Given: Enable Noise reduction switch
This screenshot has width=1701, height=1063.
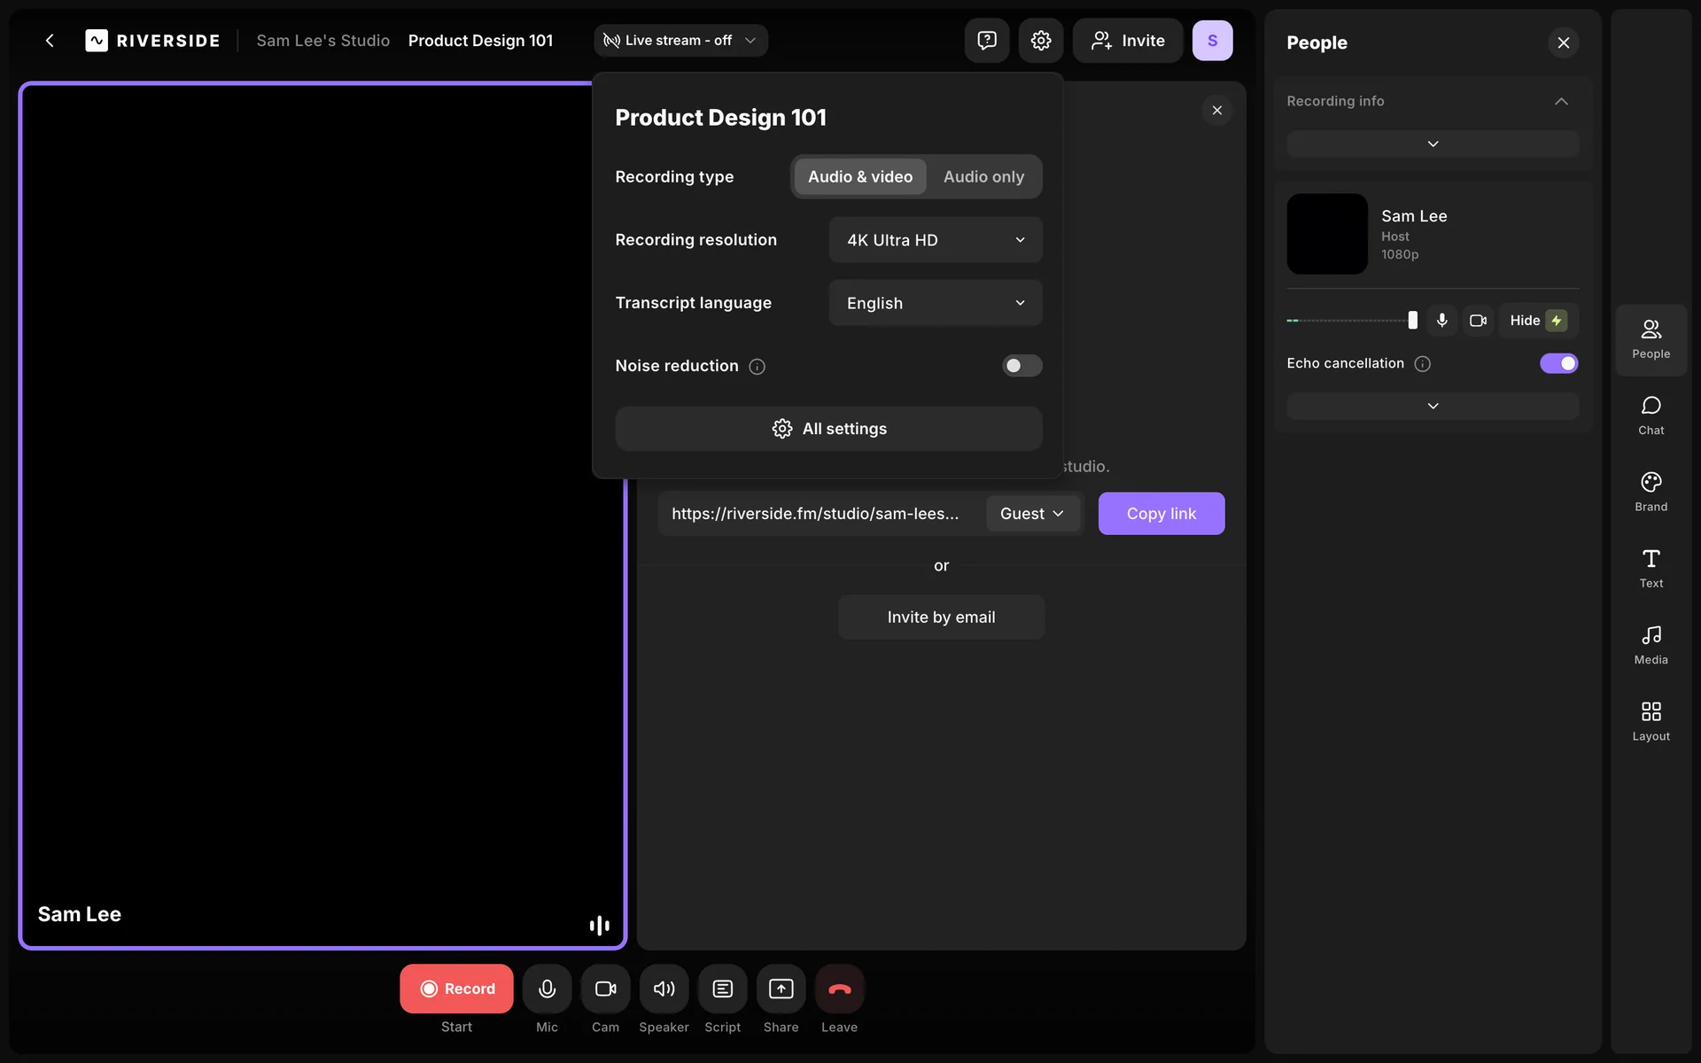Looking at the screenshot, I should (1021, 366).
